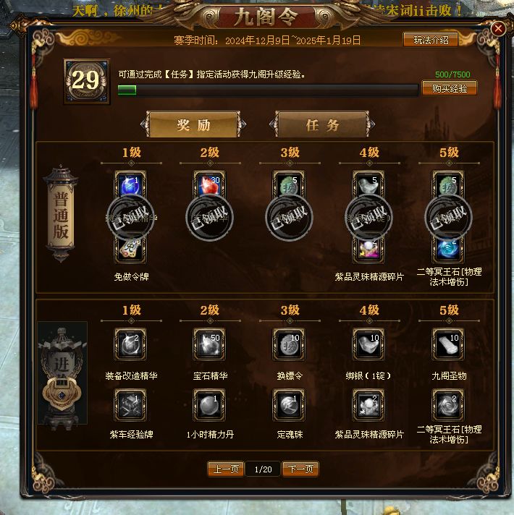Click the green experience progress bar
Image resolution: width=514 pixels, height=515 pixels.
(x=268, y=90)
